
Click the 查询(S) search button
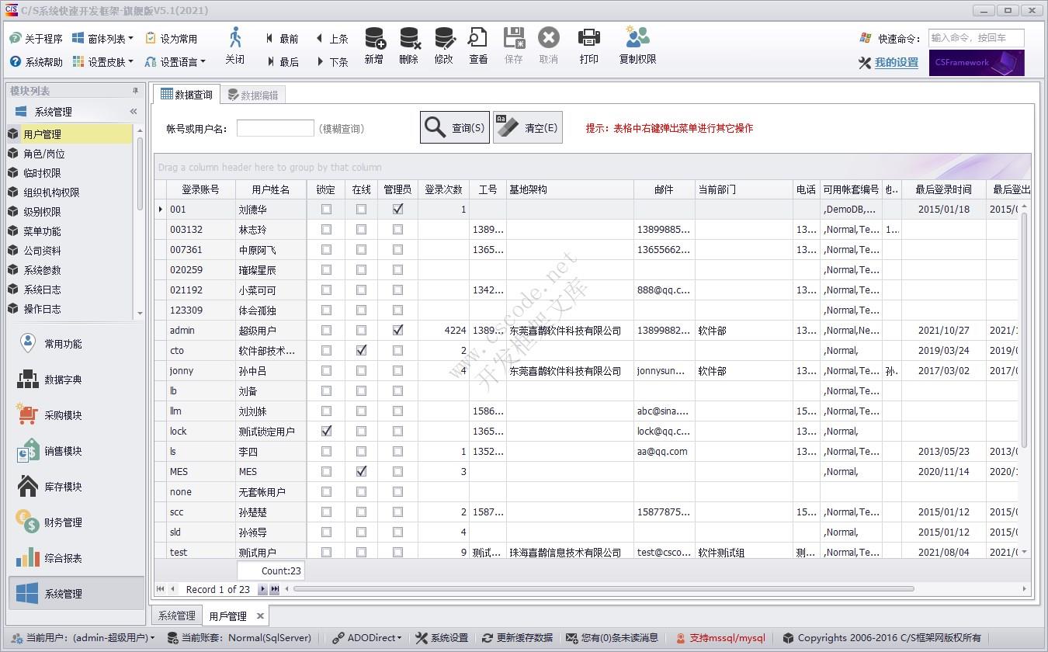click(454, 127)
